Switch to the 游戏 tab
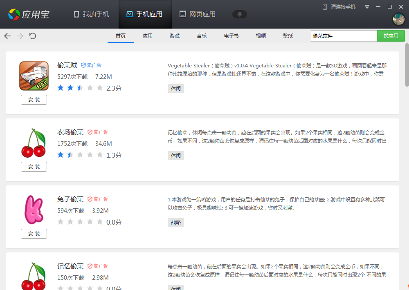This screenshot has height=290, width=409. pyautogui.click(x=174, y=36)
